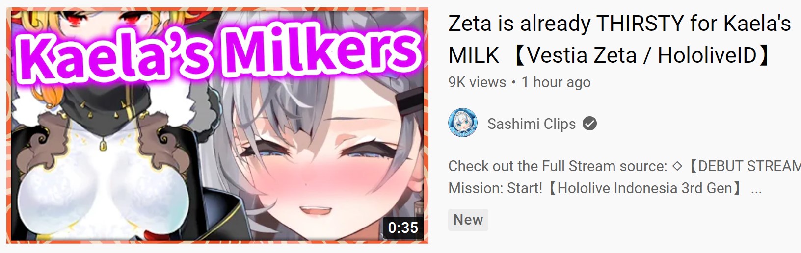The width and height of the screenshot is (801, 253).
Task: Click the diamond symbol in the description
Action: (677, 166)
